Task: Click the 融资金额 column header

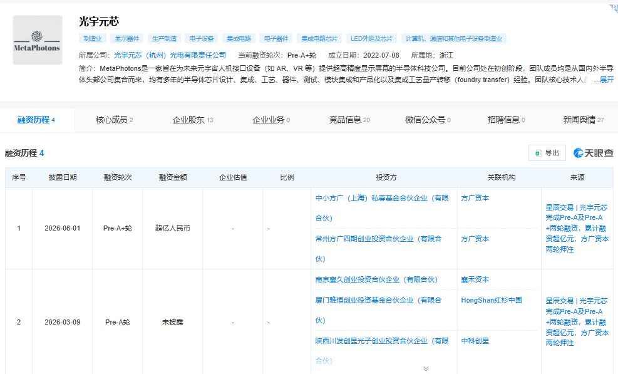Action: click(173, 177)
